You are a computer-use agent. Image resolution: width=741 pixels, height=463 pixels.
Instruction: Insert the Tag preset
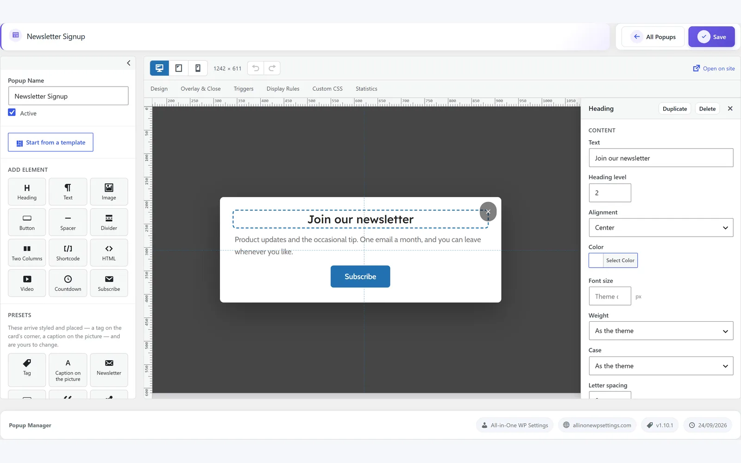click(x=27, y=370)
